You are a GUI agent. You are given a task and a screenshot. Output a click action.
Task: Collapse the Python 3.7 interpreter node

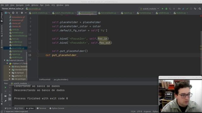pyautogui.click(x=7, y=63)
